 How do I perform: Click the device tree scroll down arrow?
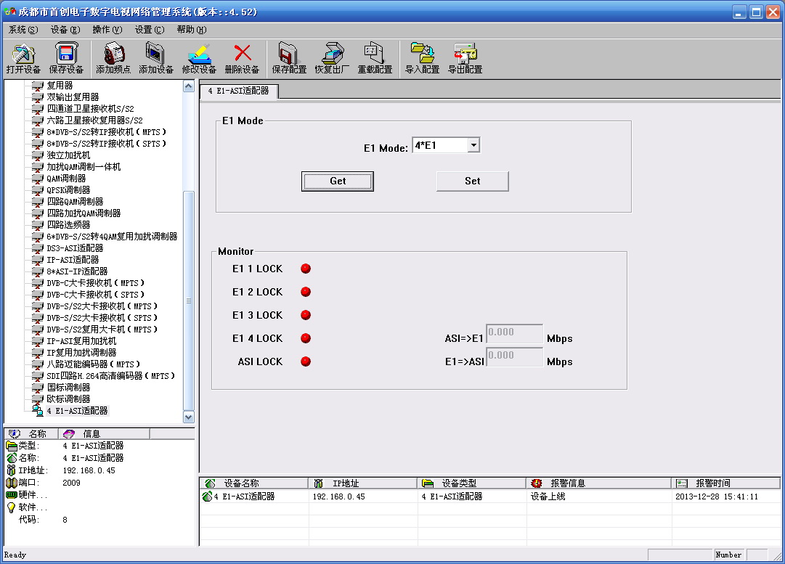tap(188, 417)
